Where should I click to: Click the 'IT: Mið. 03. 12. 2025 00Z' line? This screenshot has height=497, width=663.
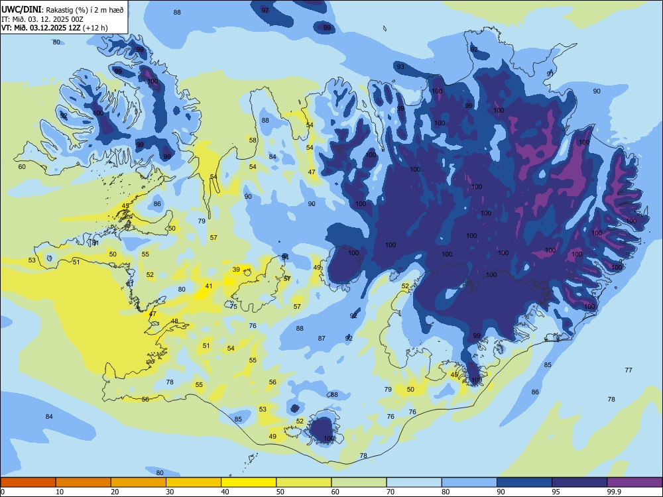coord(42,19)
